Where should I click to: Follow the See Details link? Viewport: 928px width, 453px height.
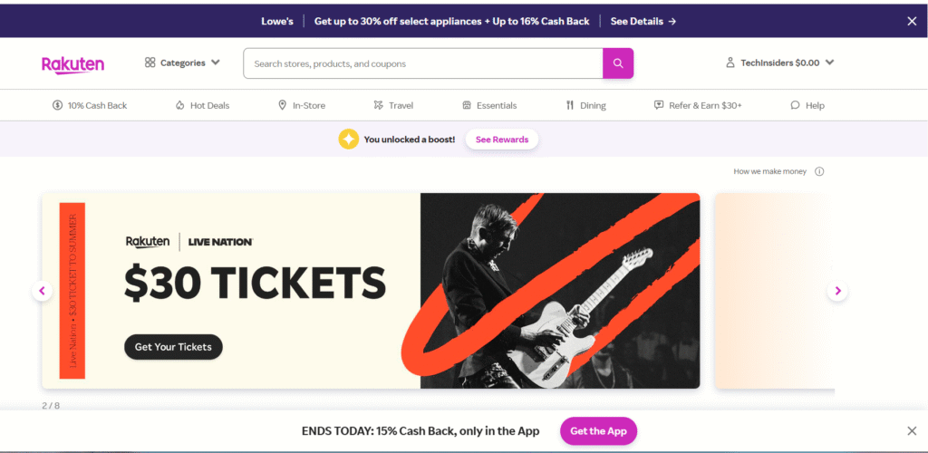pyautogui.click(x=643, y=21)
